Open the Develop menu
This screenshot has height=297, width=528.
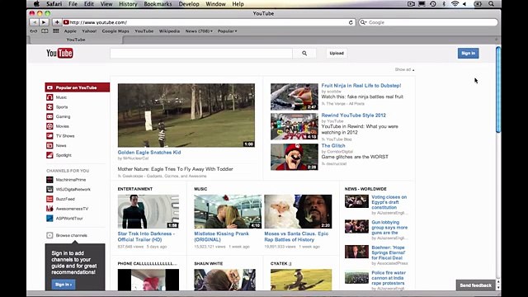[x=189, y=4]
